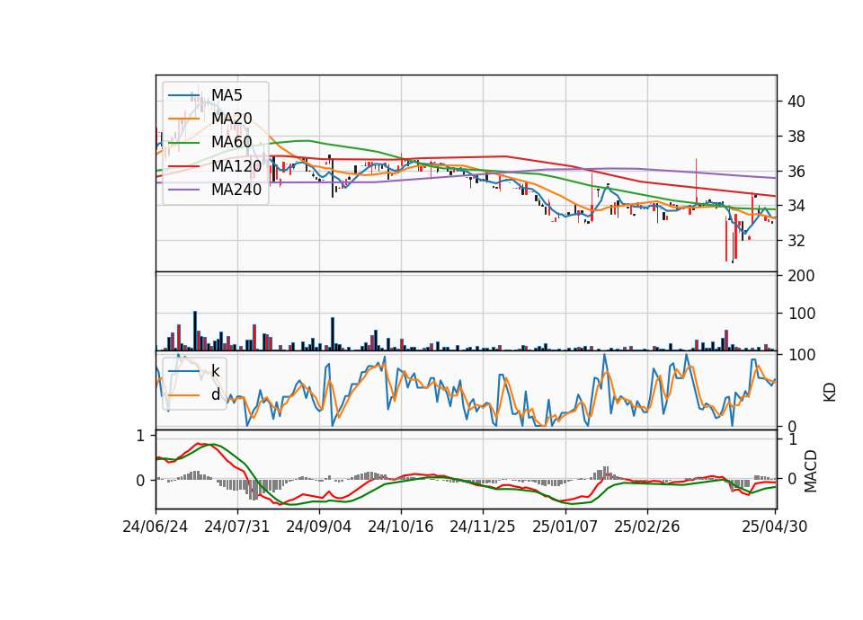The height and width of the screenshot is (620, 863).
Task: Click the purple MA240 legend line sample
Action: click(183, 190)
